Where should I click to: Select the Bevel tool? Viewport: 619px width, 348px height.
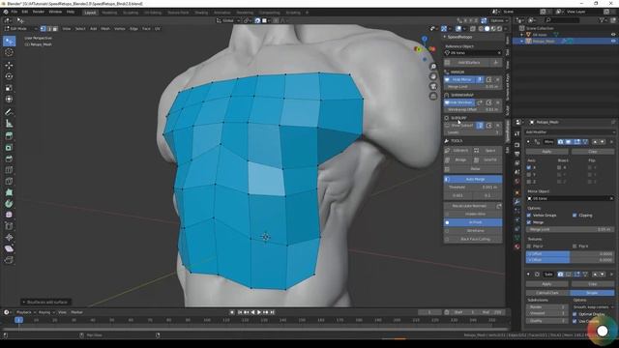tap(9, 159)
